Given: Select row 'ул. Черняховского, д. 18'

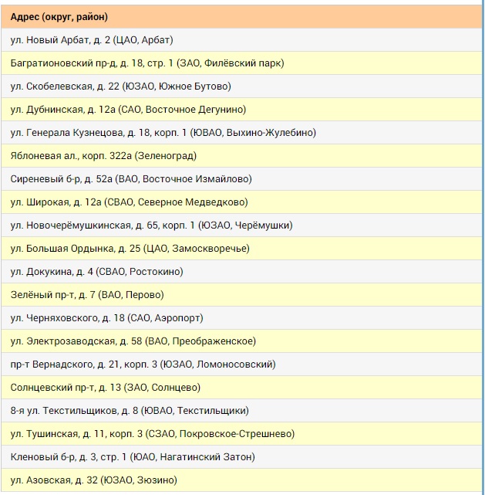Looking at the screenshot, I should point(241,318).
